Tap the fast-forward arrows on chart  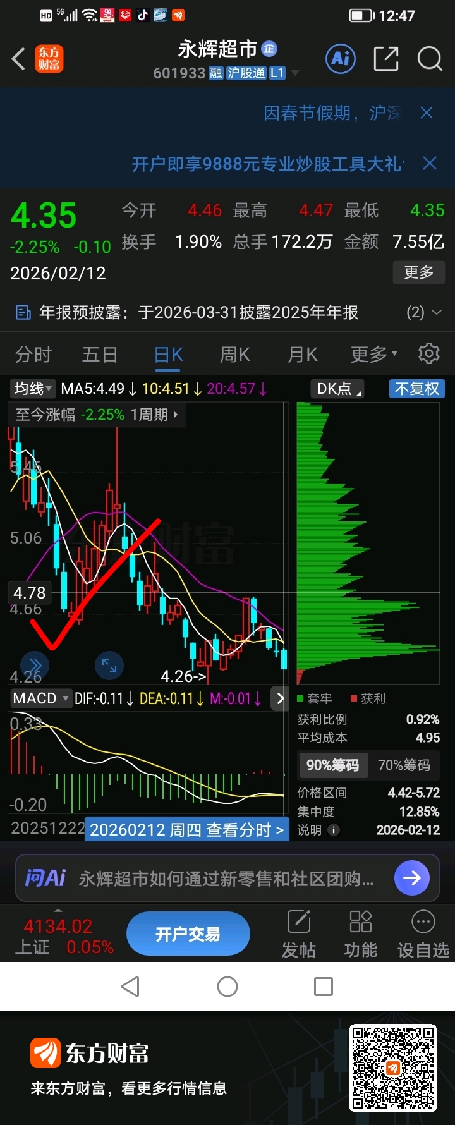[x=35, y=665]
